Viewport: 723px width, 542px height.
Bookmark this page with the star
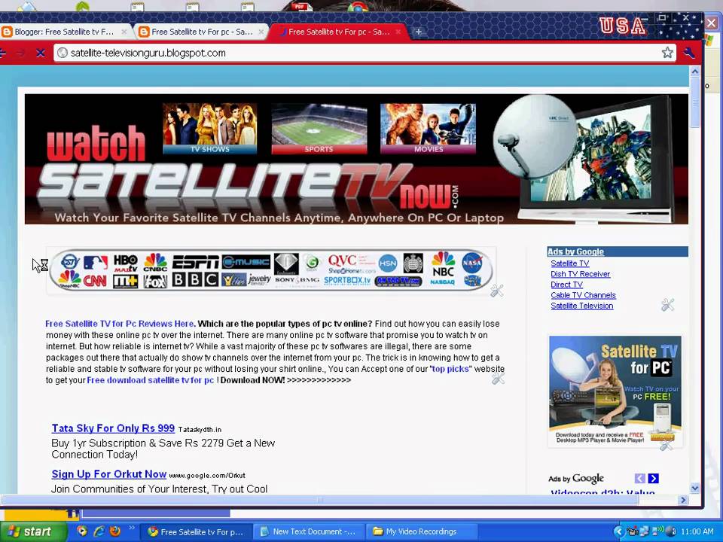tap(667, 53)
